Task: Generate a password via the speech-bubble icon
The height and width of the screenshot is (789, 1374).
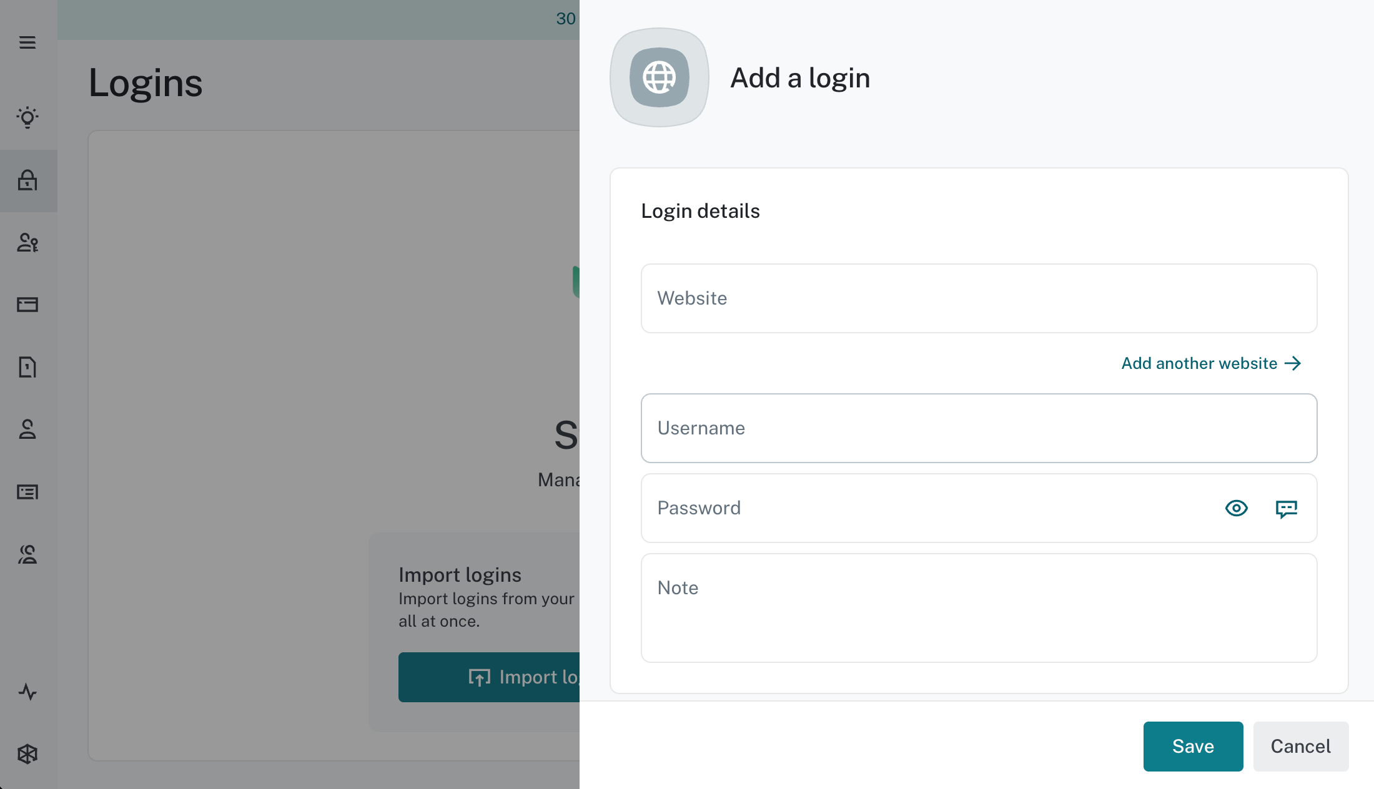Action: (1285, 508)
